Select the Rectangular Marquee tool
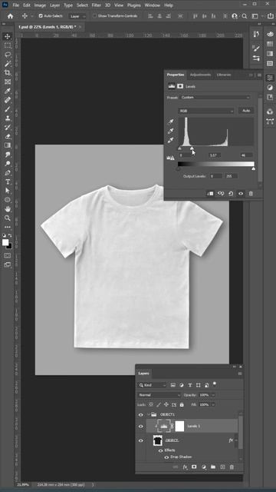The height and width of the screenshot is (492, 276). [8, 45]
